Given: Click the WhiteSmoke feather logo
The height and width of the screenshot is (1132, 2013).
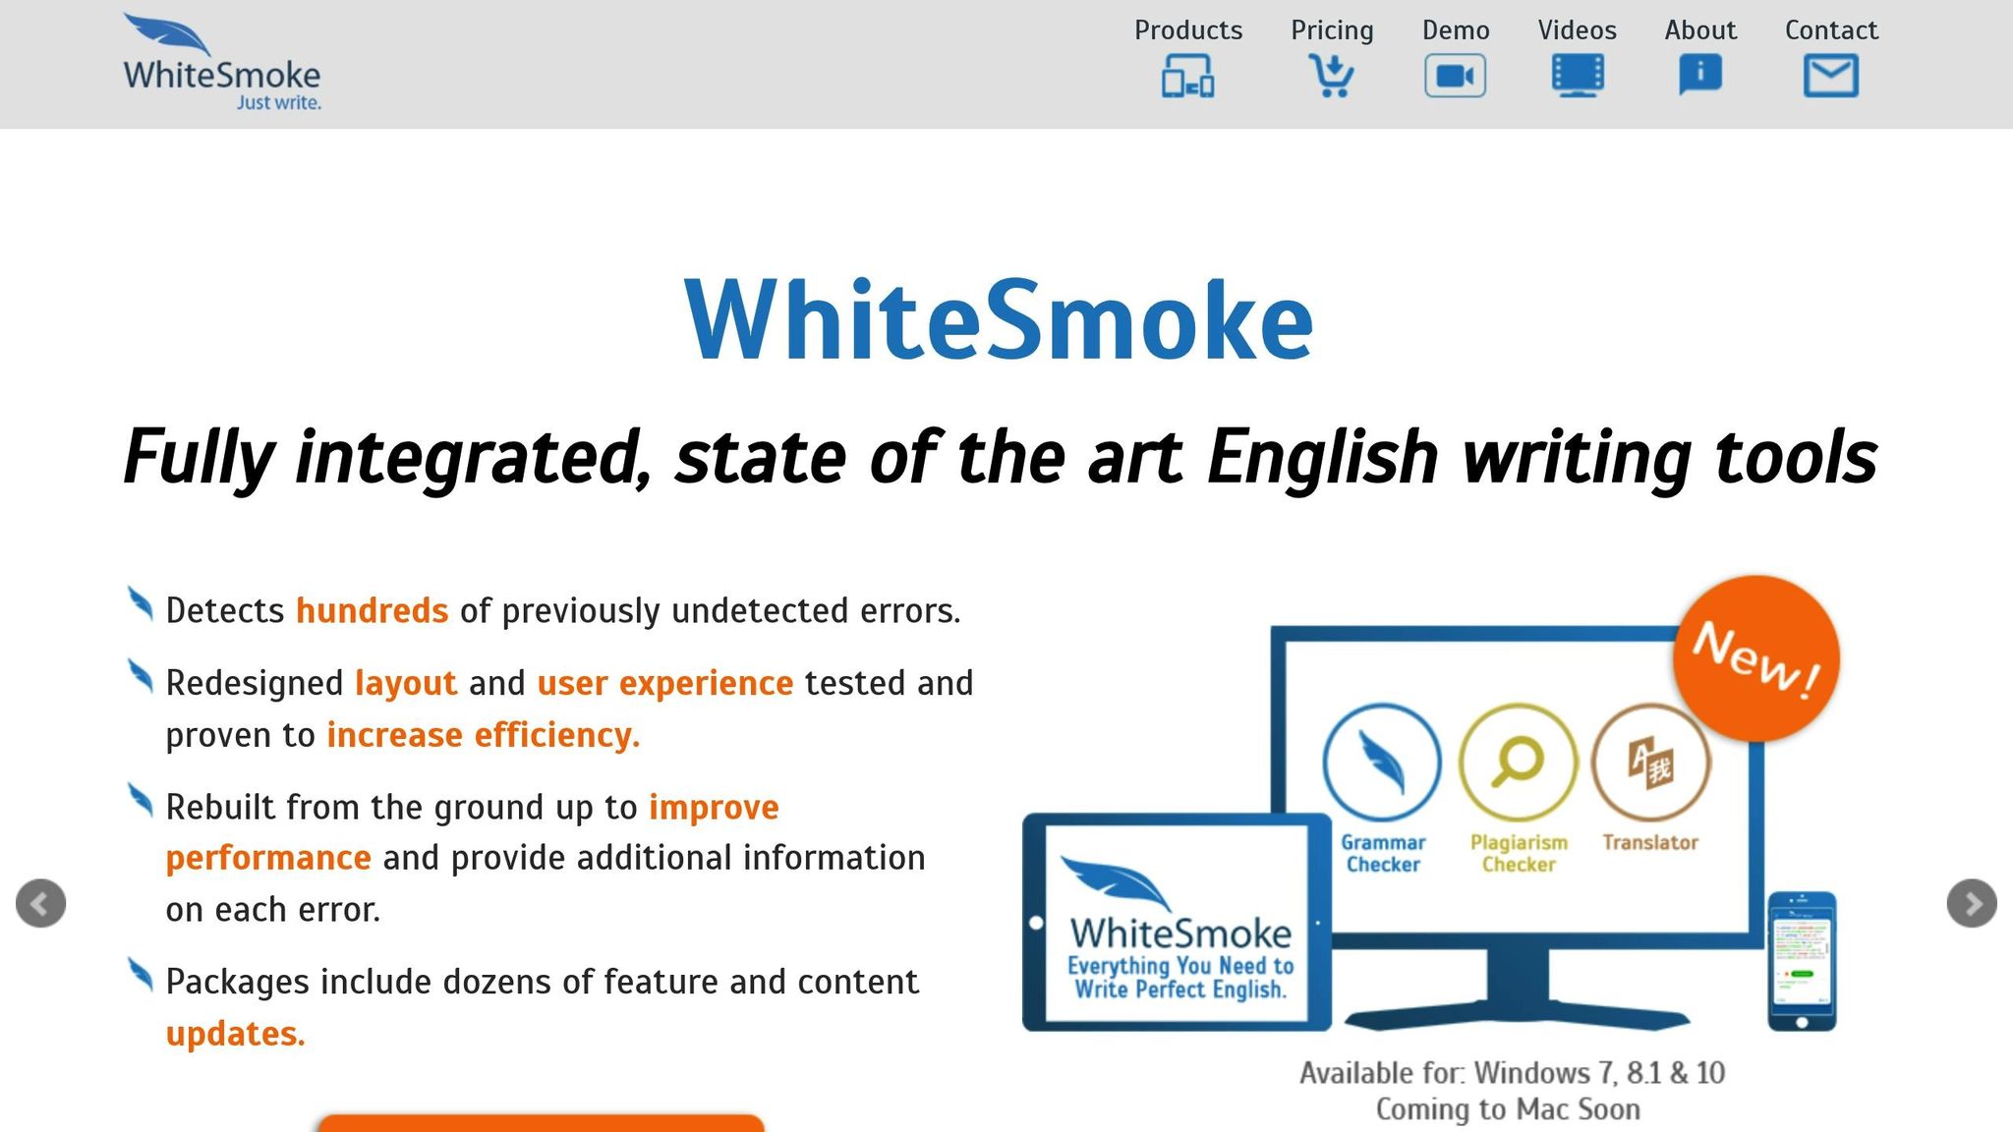Looking at the screenshot, I should 169,37.
